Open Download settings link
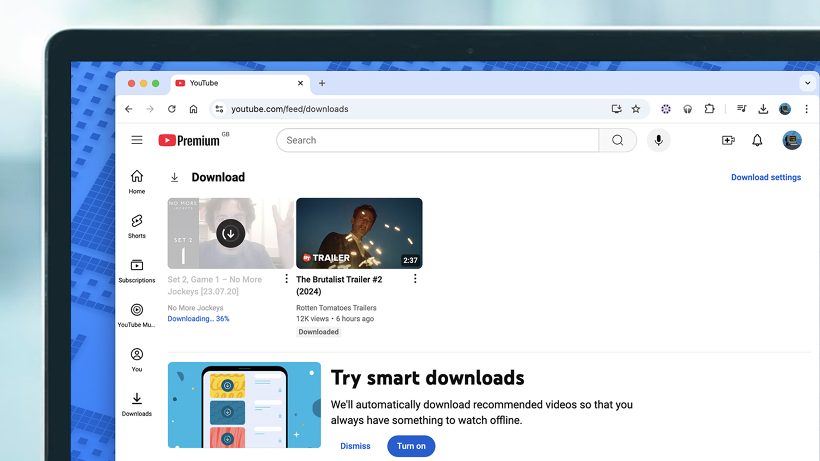This screenshot has height=461, width=820. coord(766,177)
